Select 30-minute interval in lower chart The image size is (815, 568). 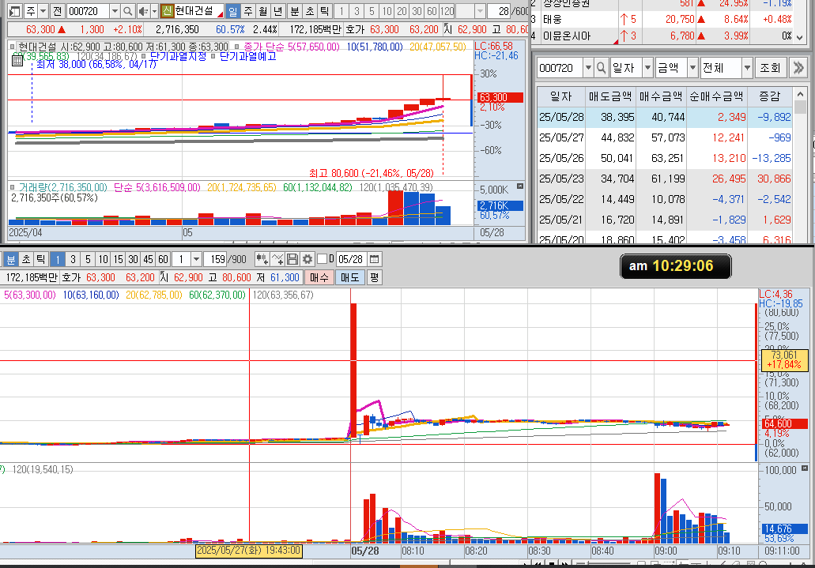[133, 259]
